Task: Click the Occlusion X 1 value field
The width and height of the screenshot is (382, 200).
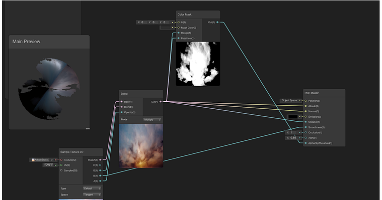Action: (291, 132)
